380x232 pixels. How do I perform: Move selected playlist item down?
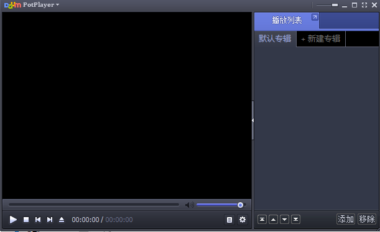pyautogui.click(x=284, y=220)
